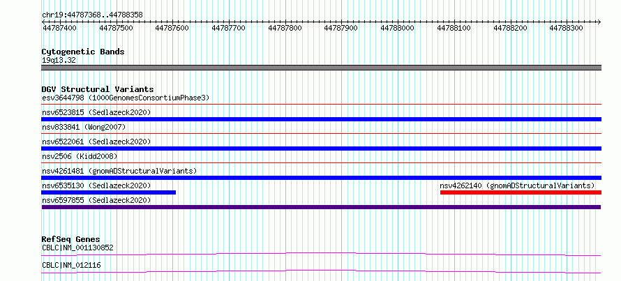Click the thin red bar under nsv833841

tap(321, 134)
